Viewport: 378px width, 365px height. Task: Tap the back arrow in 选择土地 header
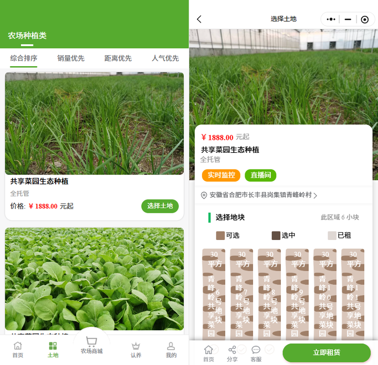(x=199, y=19)
